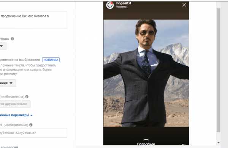Open the image text overlay dropdown
This screenshot has width=228, height=148.
pyautogui.click(x=8, y=83)
